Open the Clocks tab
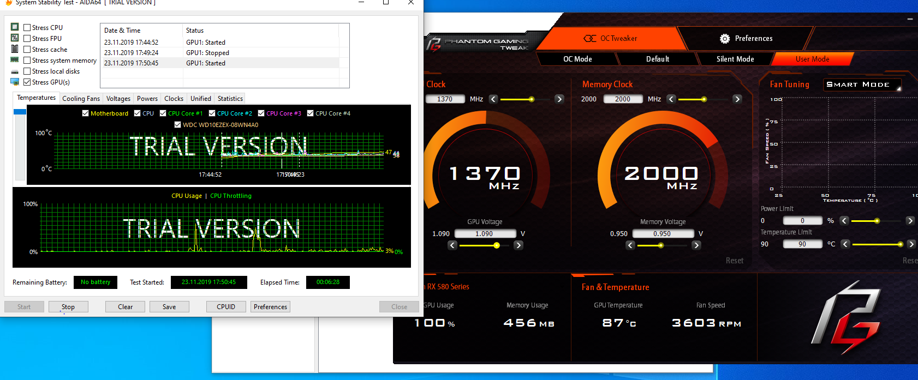 point(174,99)
